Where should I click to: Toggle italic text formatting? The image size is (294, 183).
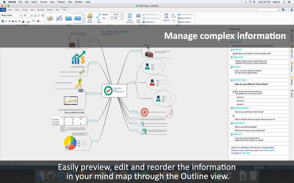(6, 21)
